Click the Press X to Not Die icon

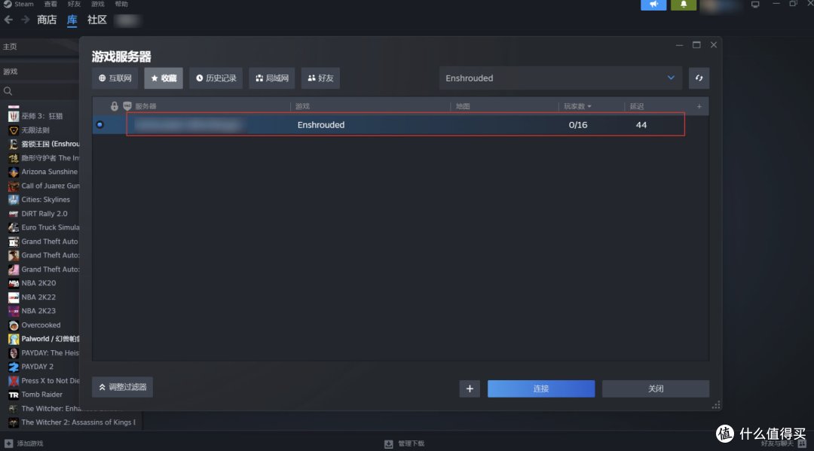pyautogui.click(x=14, y=380)
